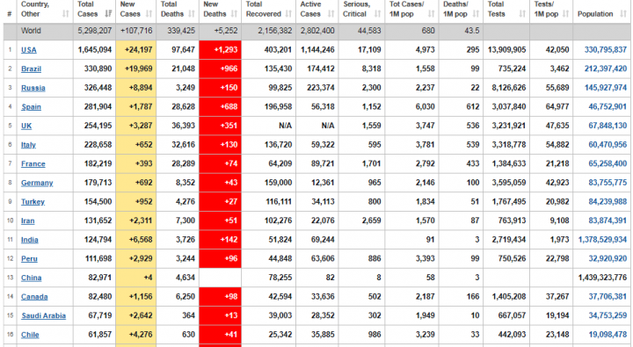Open Chile population link 19,098,478

[x=608, y=335]
